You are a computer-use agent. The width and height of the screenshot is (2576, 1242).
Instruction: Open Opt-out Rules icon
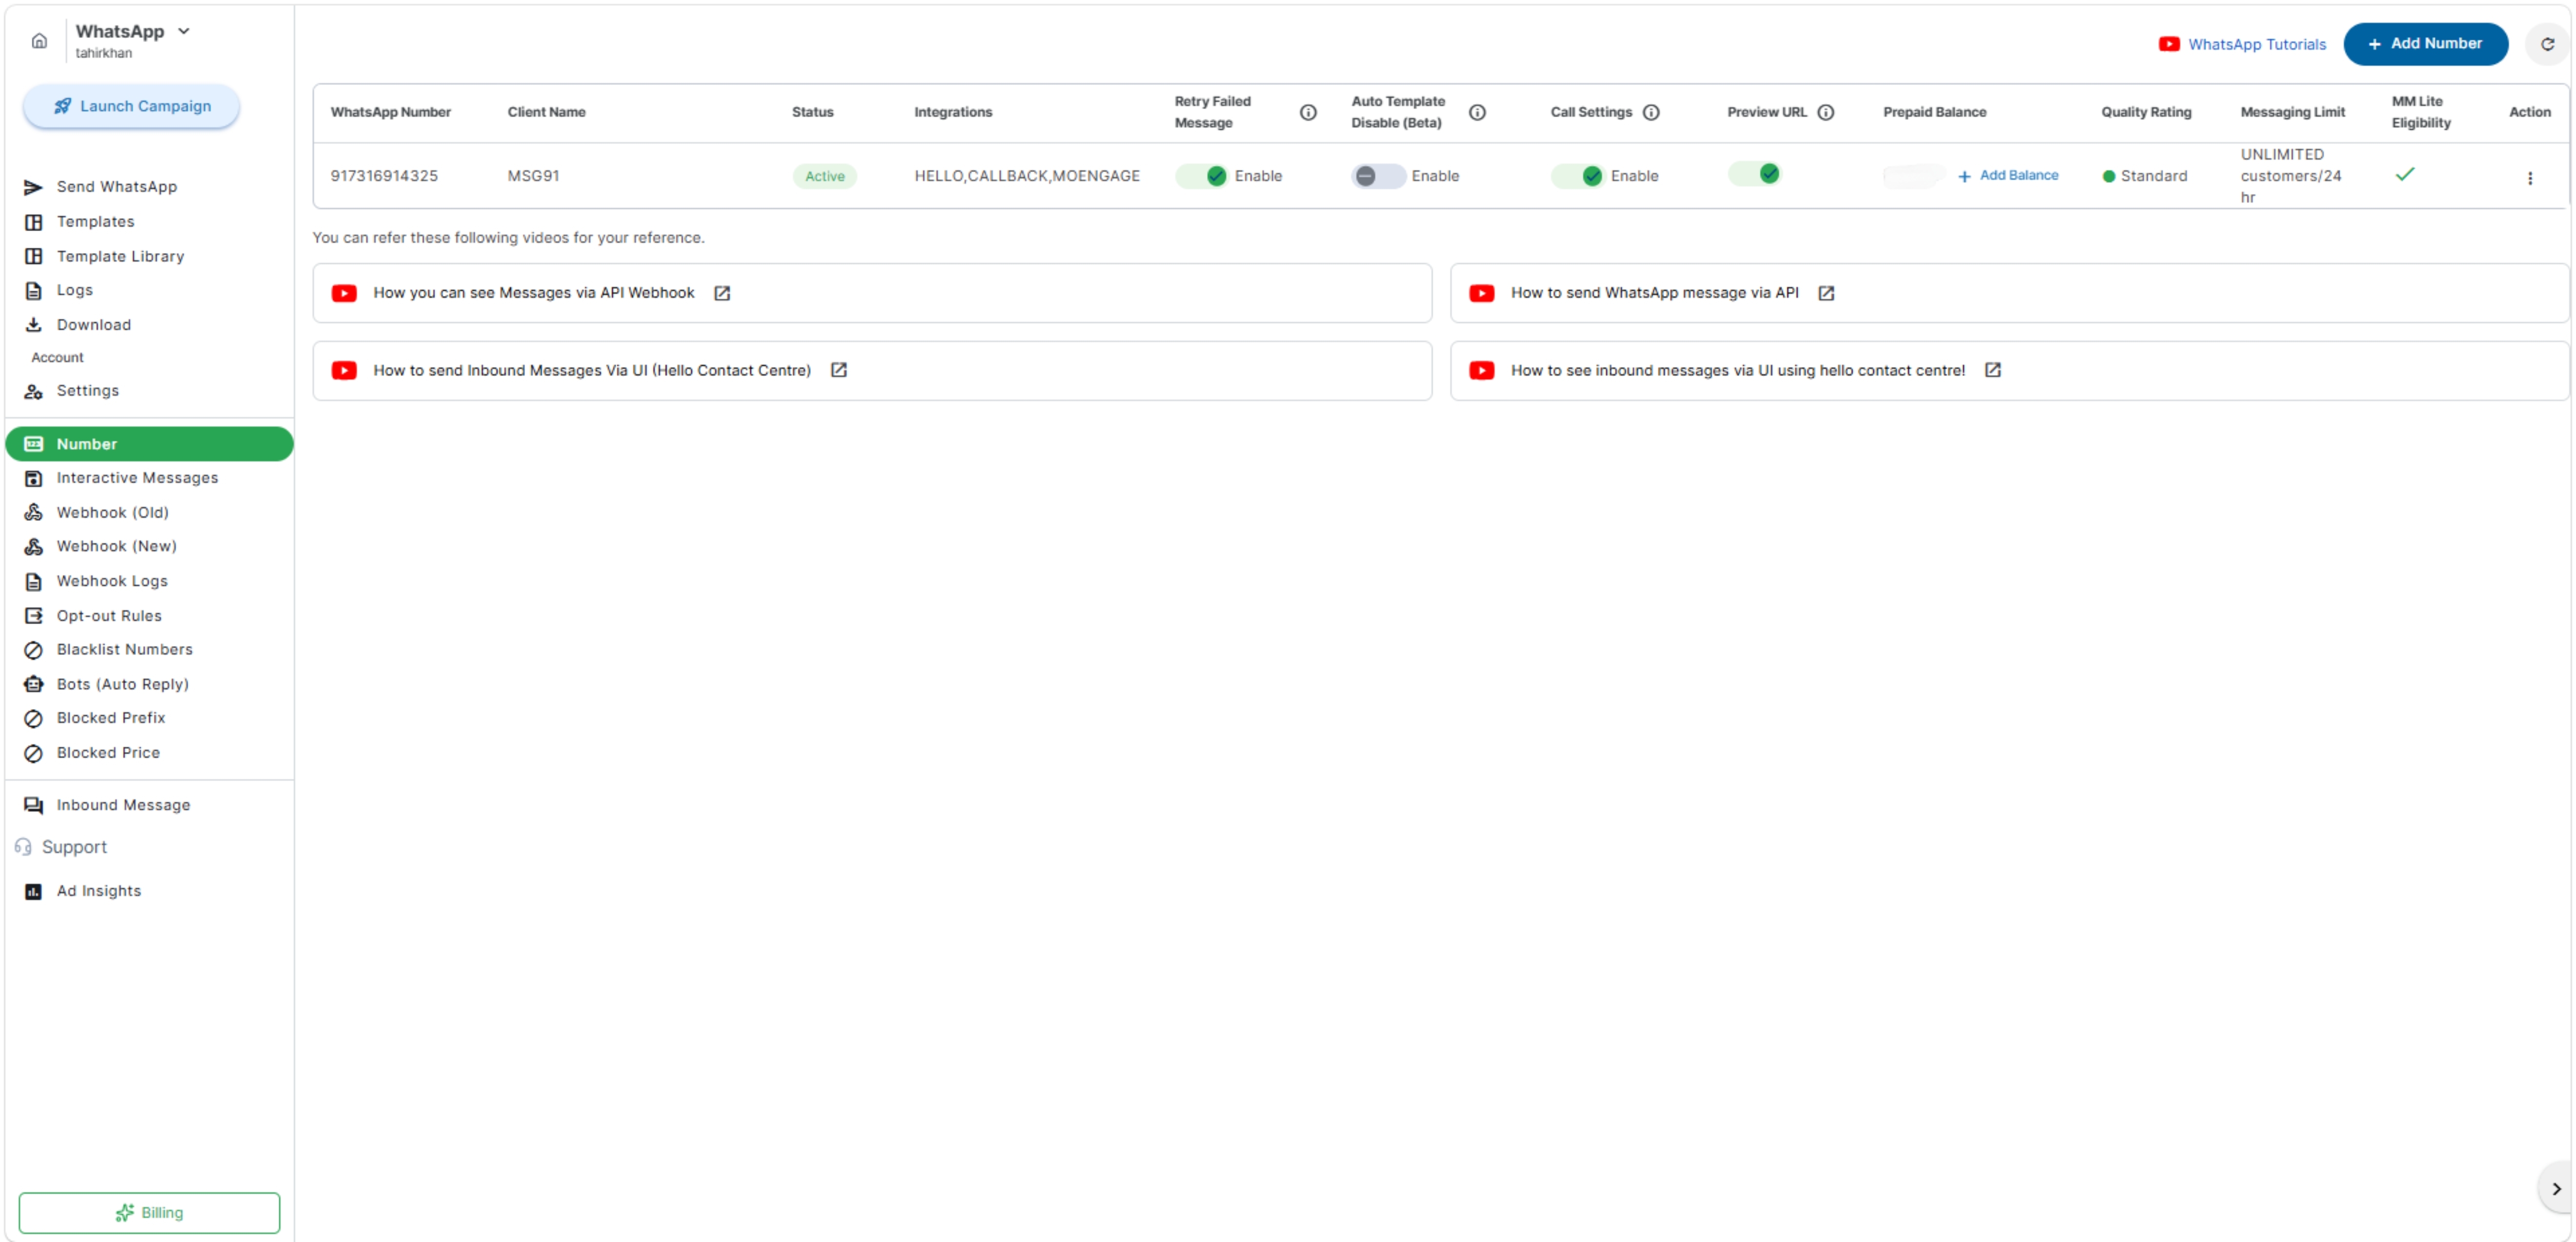point(34,615)
